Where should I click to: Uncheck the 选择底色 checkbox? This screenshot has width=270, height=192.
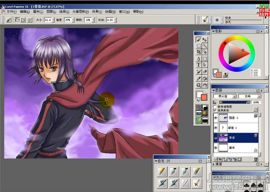[x=215, y=110]
